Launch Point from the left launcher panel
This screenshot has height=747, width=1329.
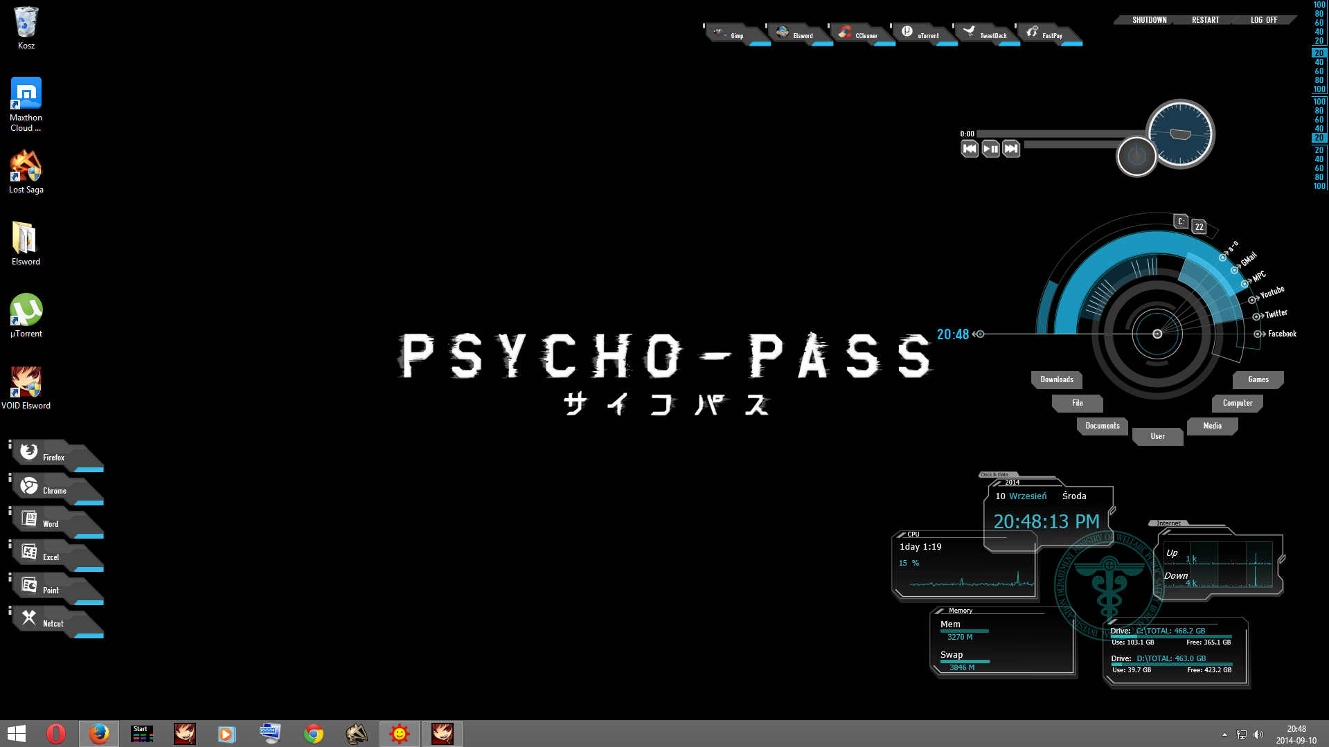57,589
